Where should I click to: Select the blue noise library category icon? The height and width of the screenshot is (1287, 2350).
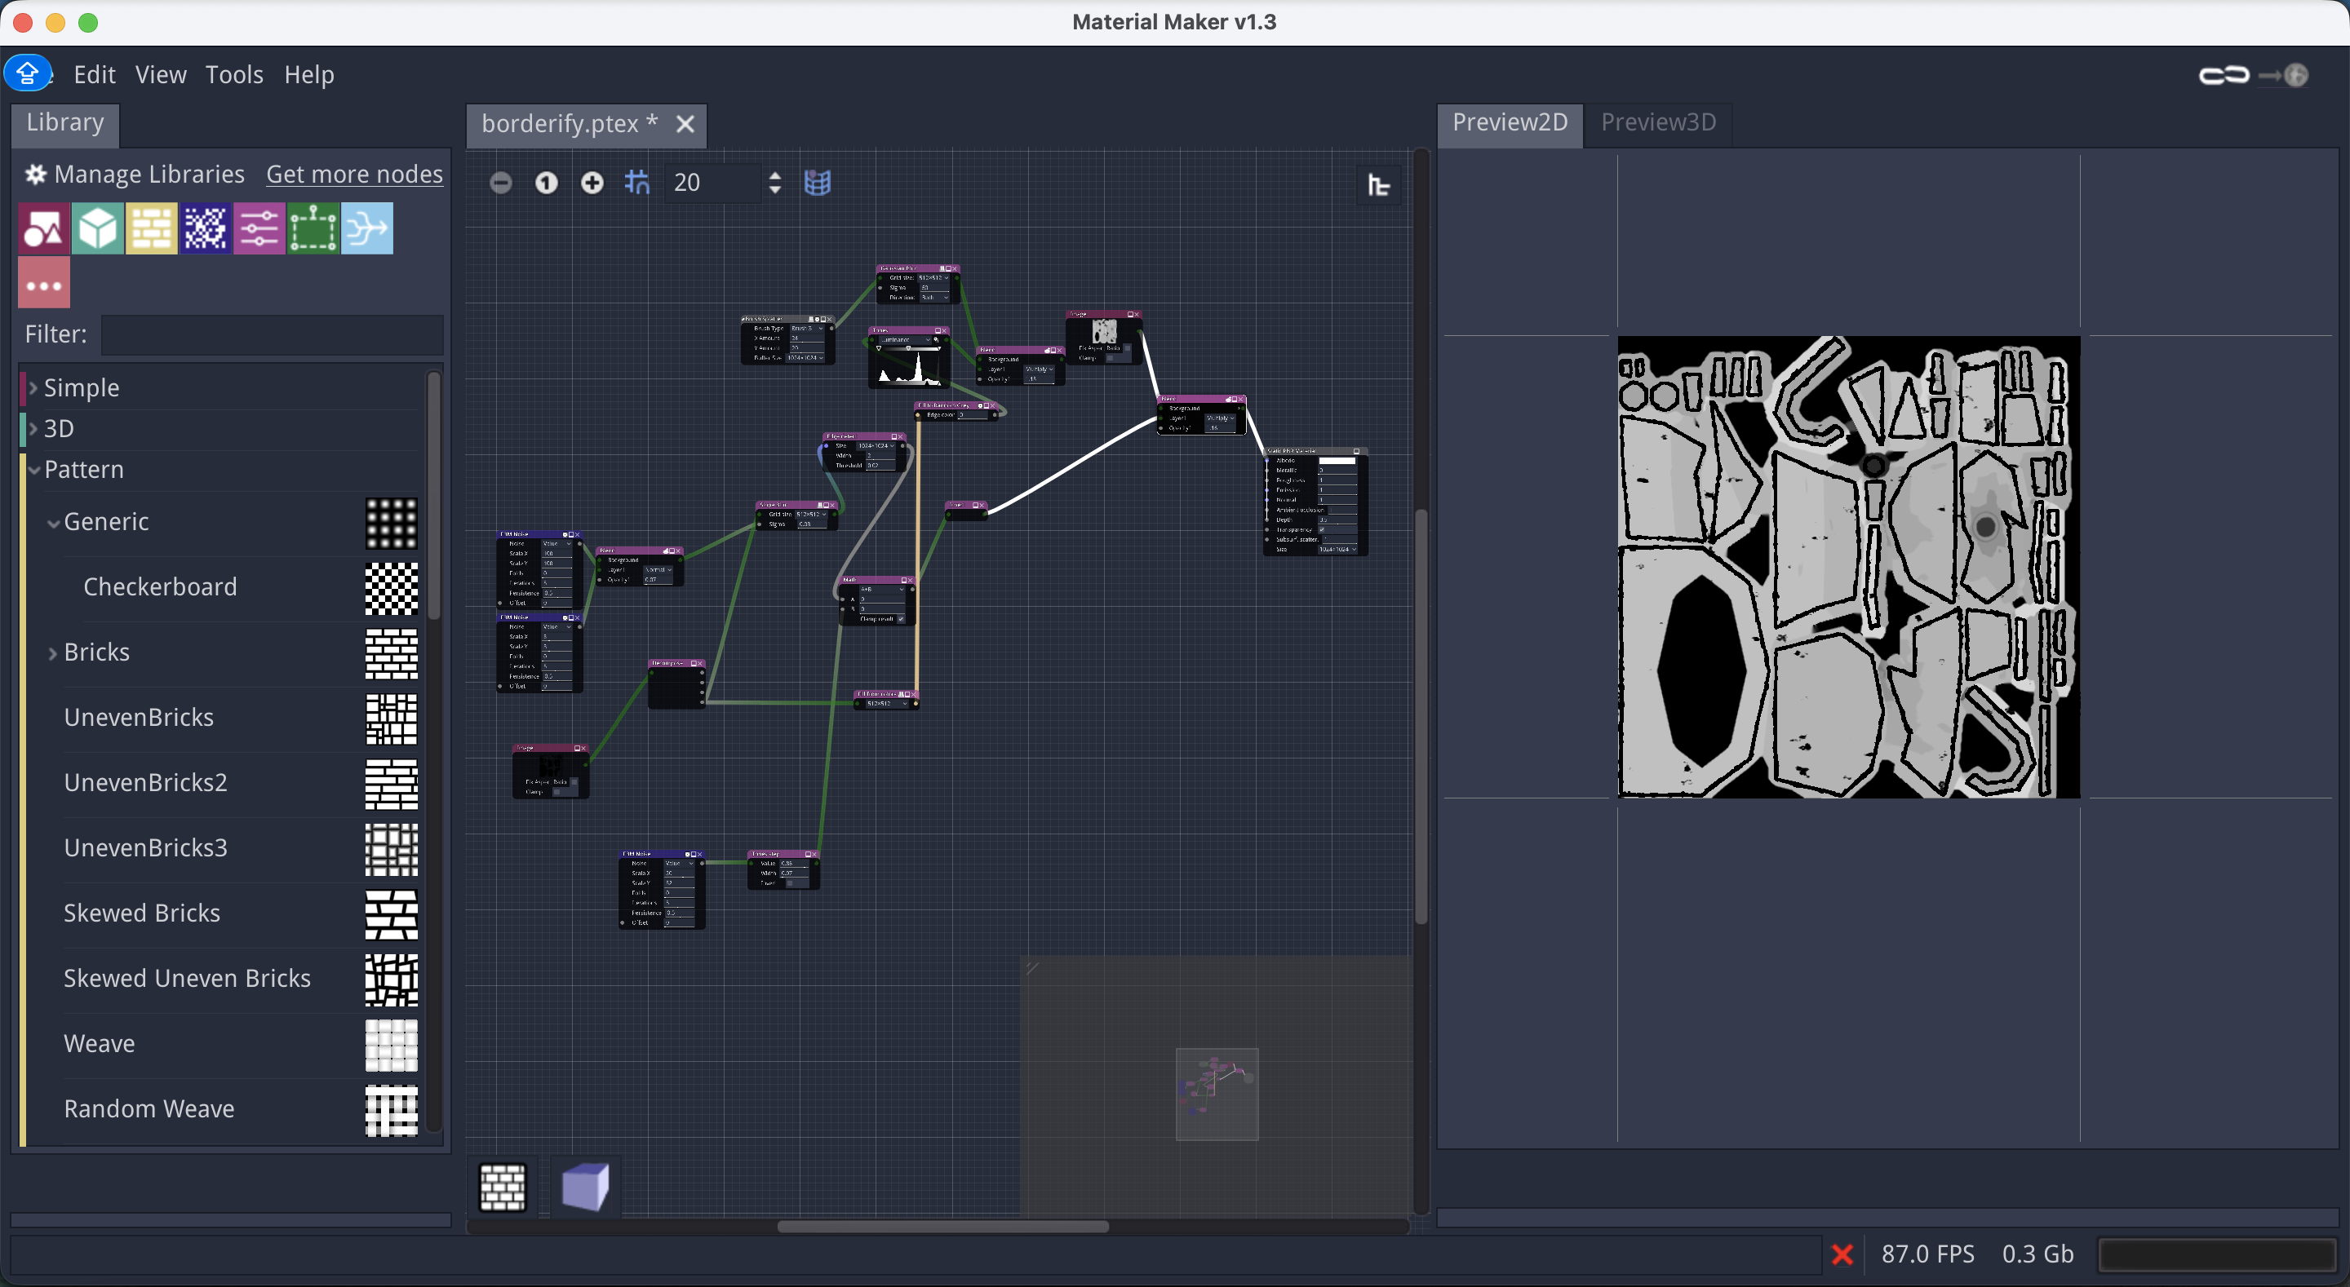[206, 228]
